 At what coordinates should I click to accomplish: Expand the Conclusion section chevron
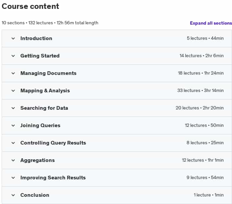coord(13,195)
